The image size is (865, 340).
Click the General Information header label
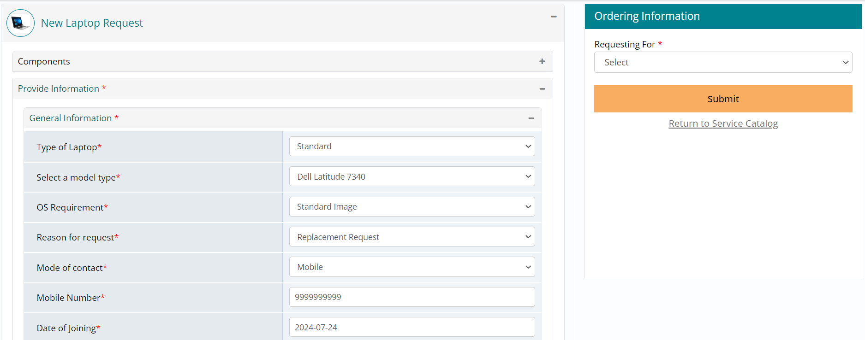pos(71,118)
